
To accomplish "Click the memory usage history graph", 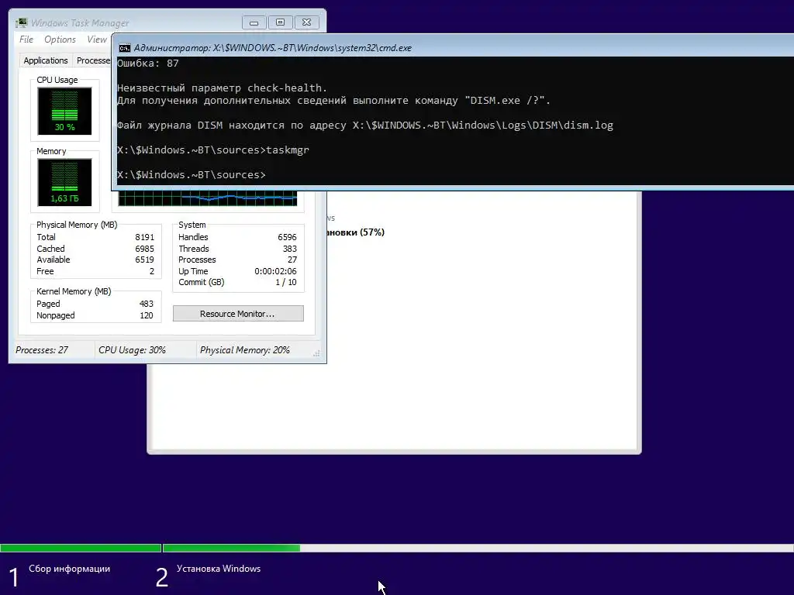I will coord(208,198).
